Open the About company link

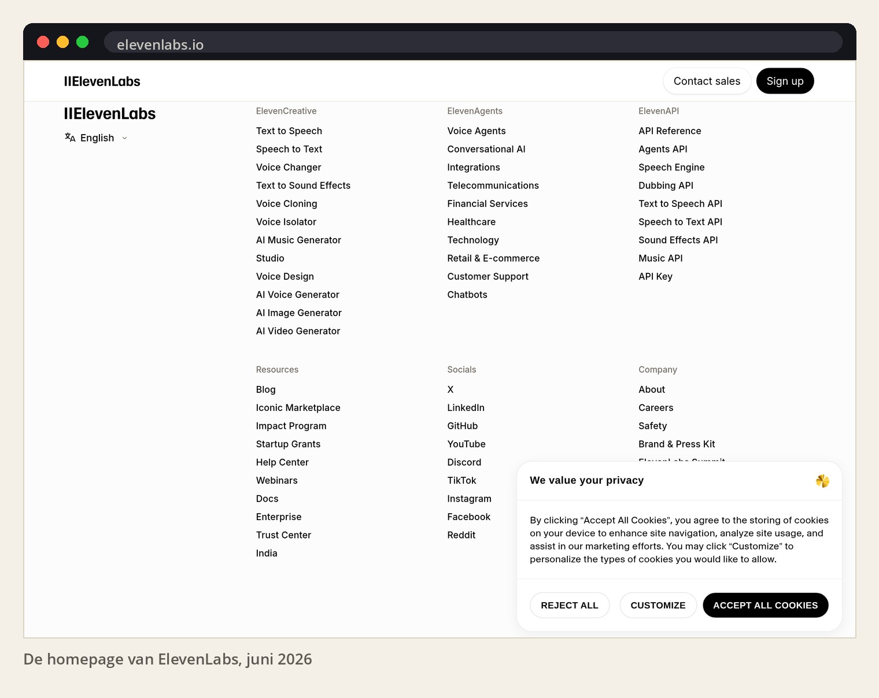(x=652, y=390)
